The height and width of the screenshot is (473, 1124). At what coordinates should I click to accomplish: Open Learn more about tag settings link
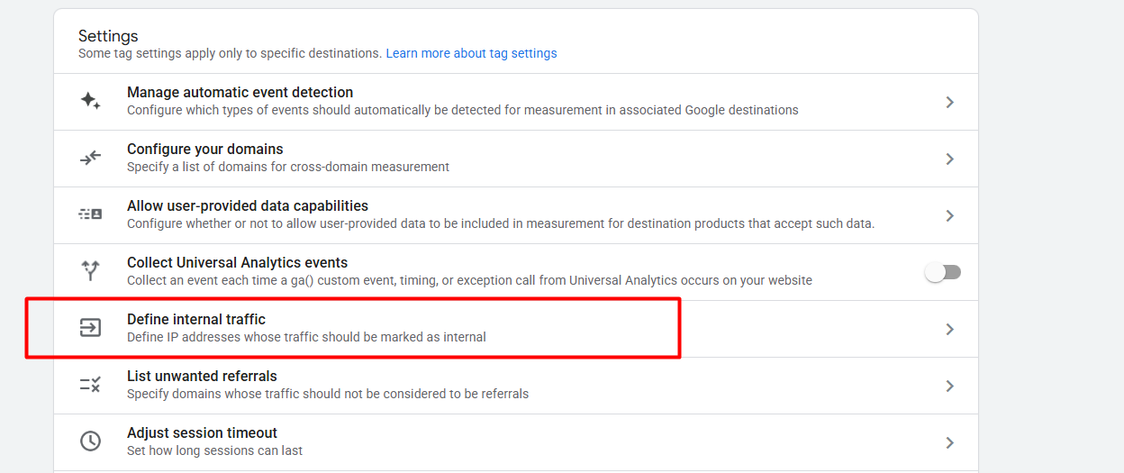pos(471,53)
